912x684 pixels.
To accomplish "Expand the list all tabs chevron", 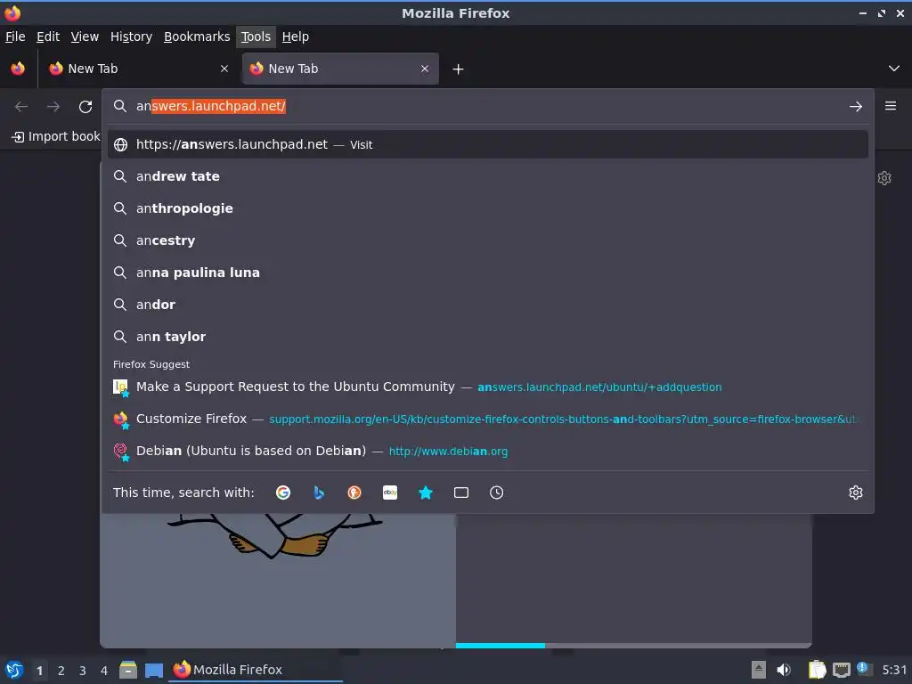I will click(894, 69).
